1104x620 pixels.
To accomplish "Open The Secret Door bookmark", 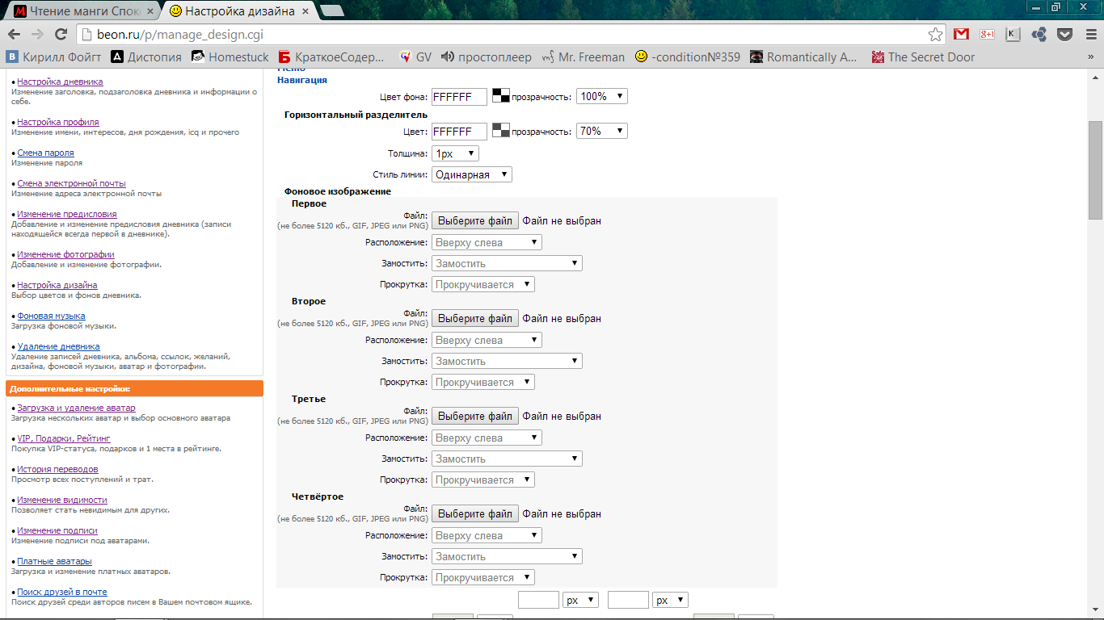I will coord(923,57).
